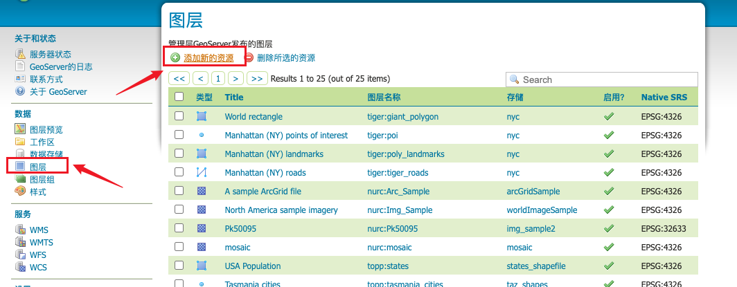Click the 删除所选的资源 link
This screenshot has height=287, width=737.
pos(286,58)
